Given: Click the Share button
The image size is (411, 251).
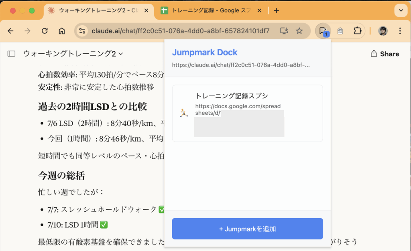Looking at the screenshot, I should tap(385, 54).
